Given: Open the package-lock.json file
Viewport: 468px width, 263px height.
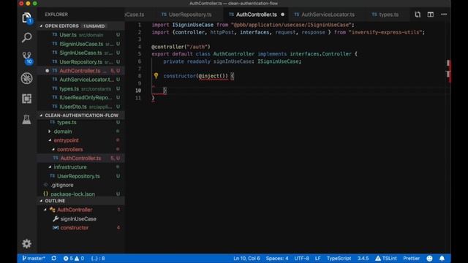Looking at the screenshot, I should pos(80,194).
